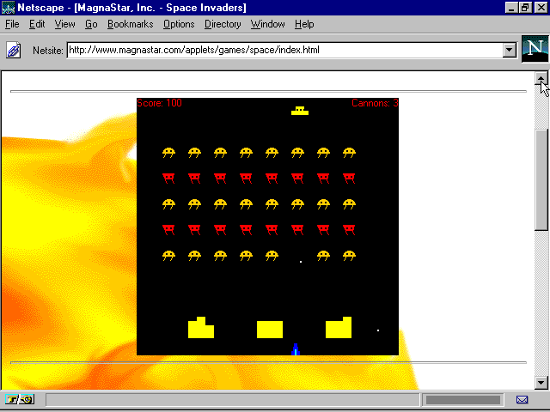This screenshot has height=412, width=550.
Task: Open the File menu
Action: coord(12,24)
